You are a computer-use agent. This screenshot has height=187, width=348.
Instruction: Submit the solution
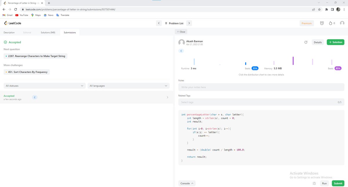[x=338, y=183]
